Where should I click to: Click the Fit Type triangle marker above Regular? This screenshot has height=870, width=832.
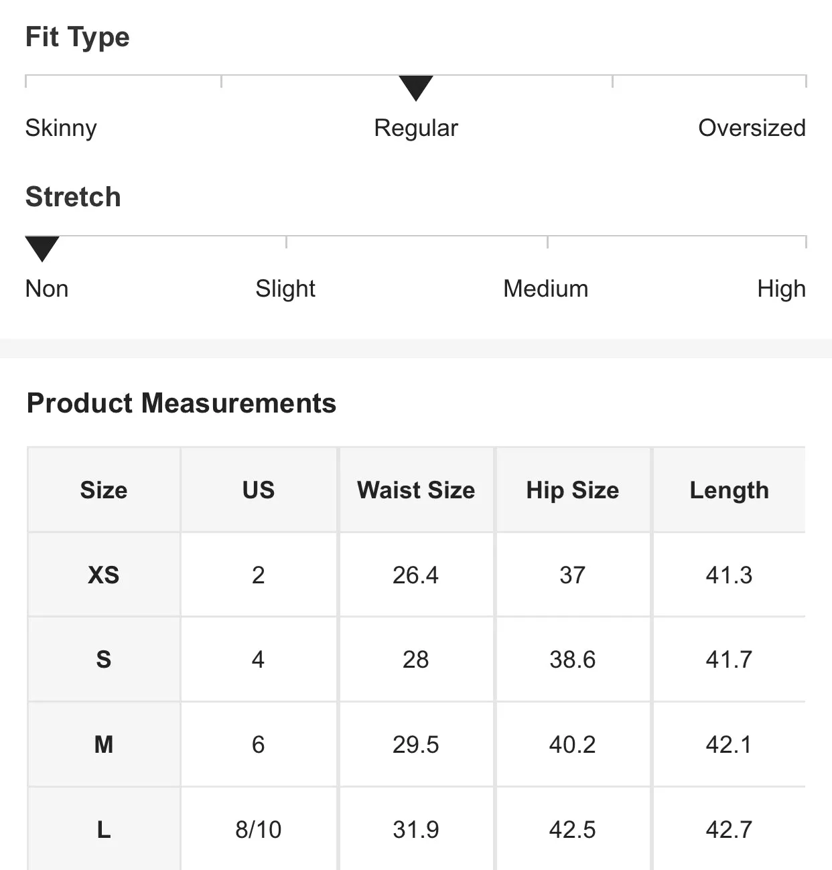tap(416, 88)
